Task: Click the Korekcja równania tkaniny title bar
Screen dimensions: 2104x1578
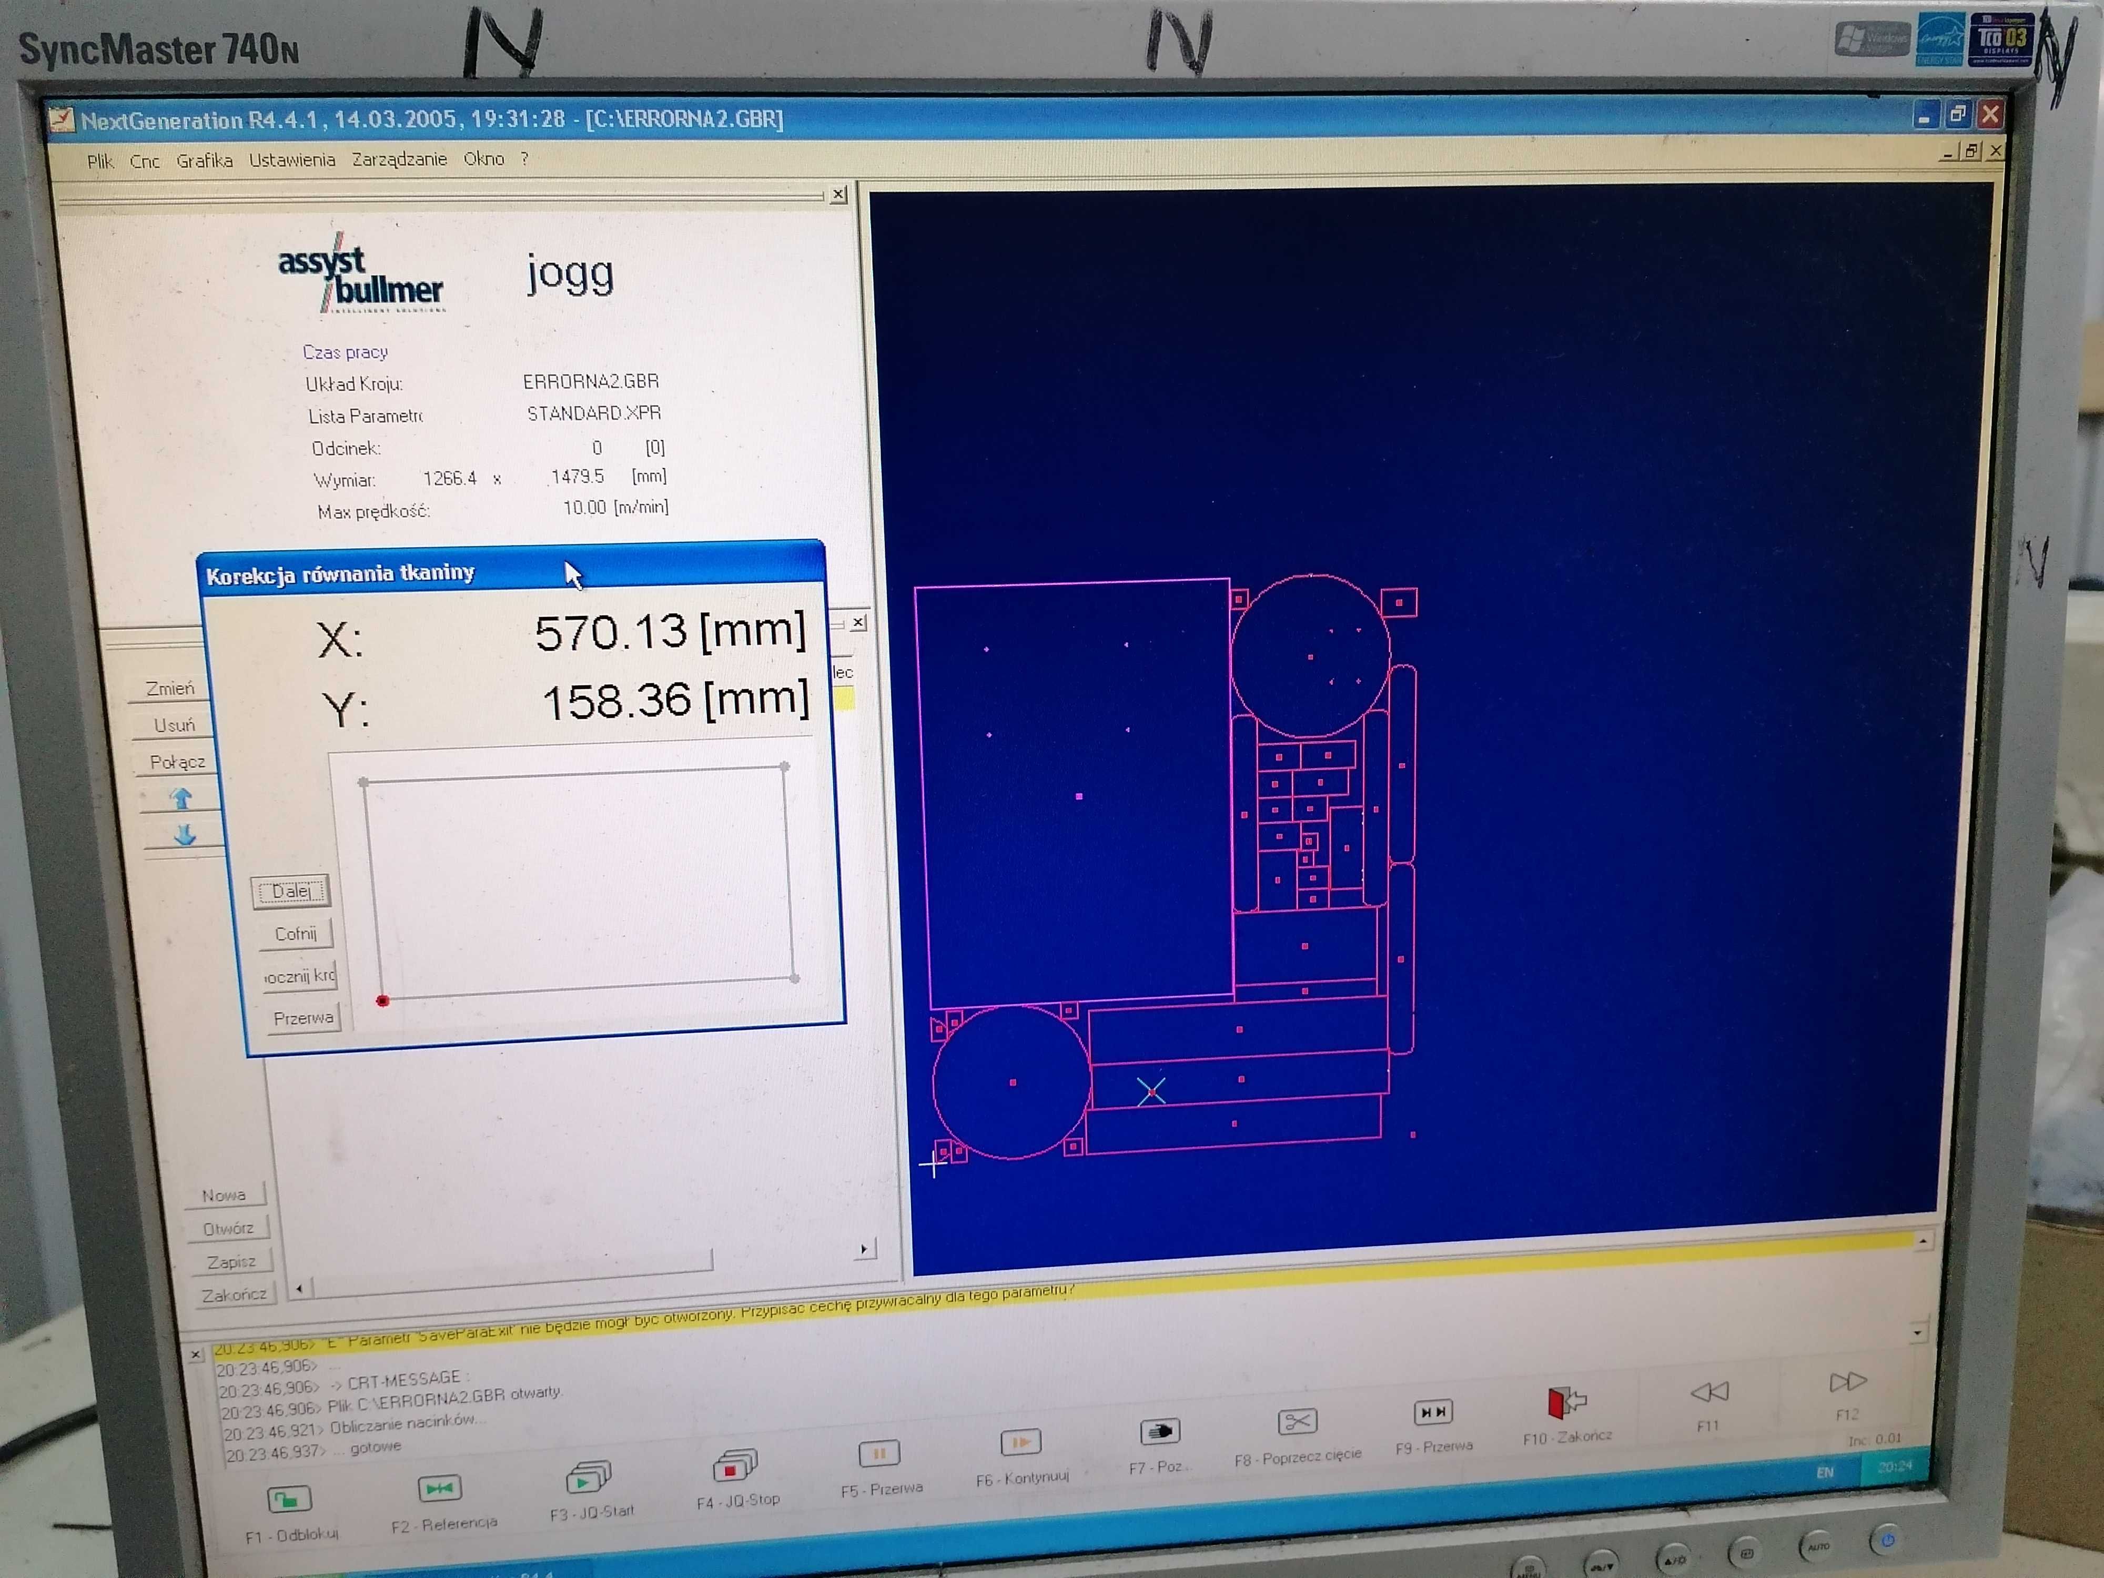Action: click(x=511, y=569)
